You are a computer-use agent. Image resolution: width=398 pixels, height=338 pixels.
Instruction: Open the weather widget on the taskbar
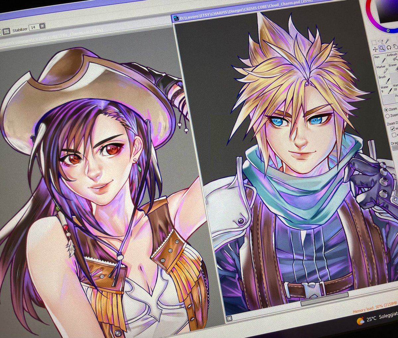tap(360, 321)
